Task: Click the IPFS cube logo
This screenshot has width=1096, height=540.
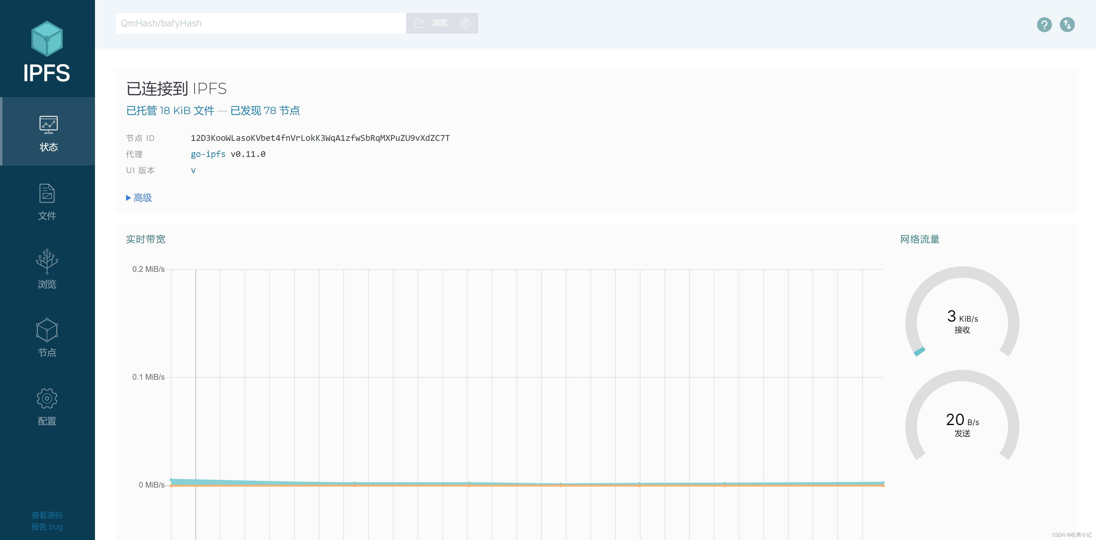Action: click(x=47, y=39)
